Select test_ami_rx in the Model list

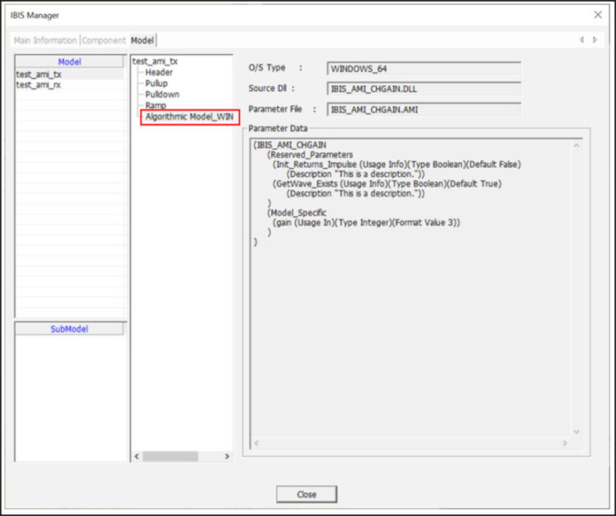click(x=38, y=84)
